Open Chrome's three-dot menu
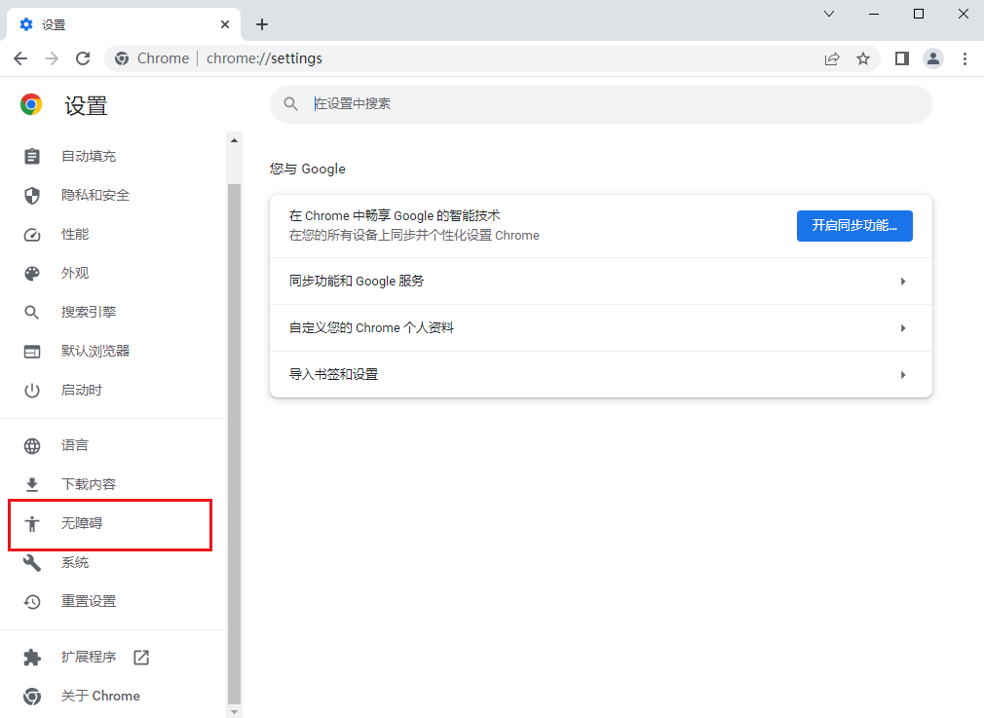984x718 pixels. coord(965,58)
